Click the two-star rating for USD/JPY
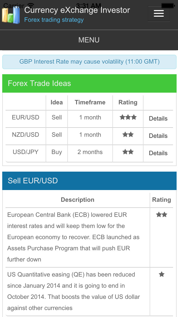178x317 pixels. 128,152
